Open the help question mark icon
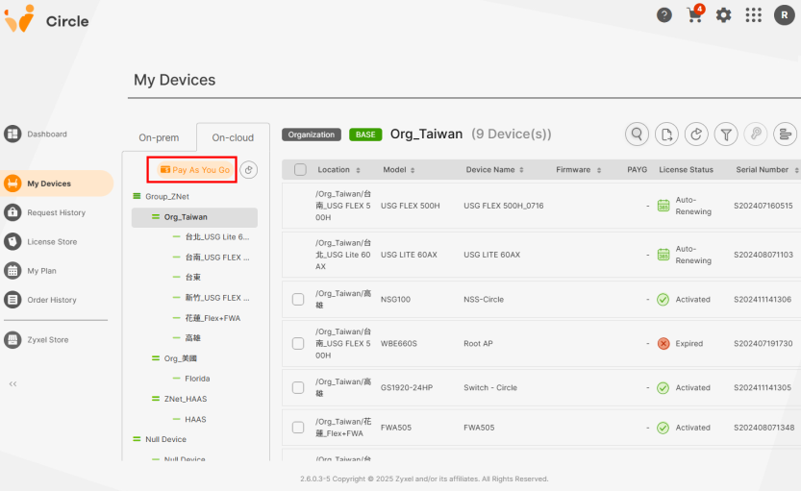 coord(664,15)
